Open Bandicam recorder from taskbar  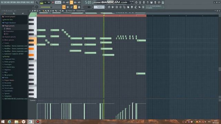(x=38, y=122)
